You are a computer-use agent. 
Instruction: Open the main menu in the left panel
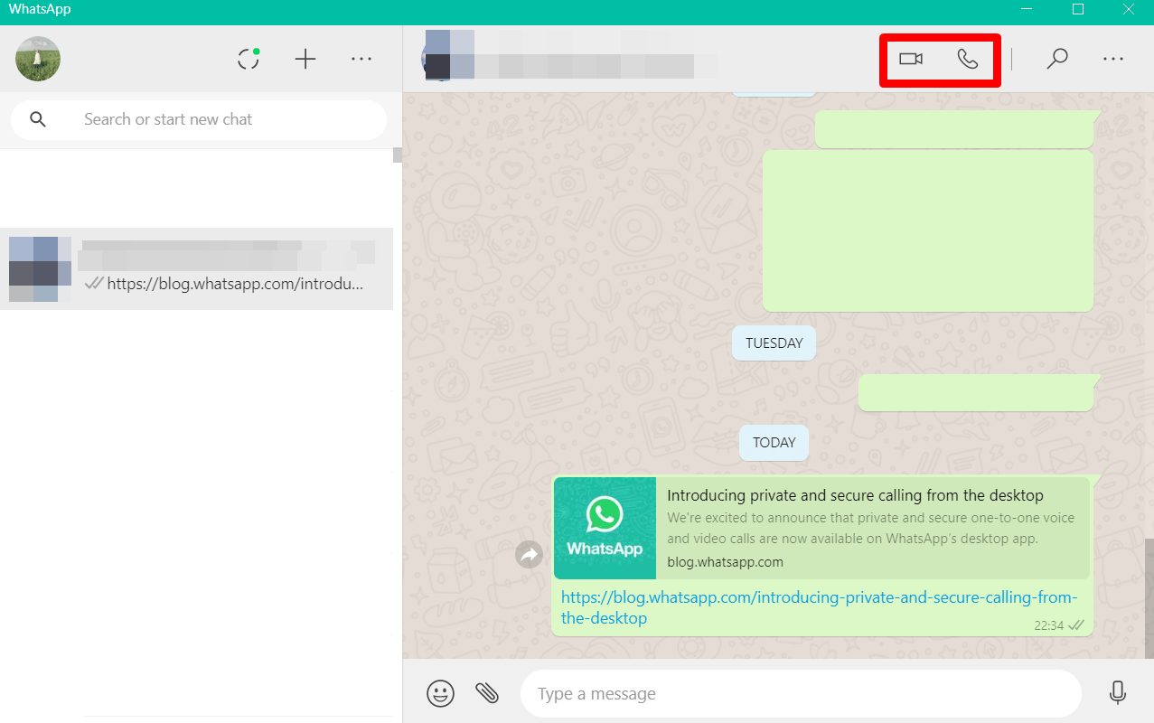(361, 60)
